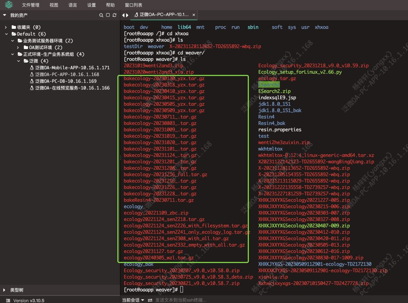Open the 文件管理 menu
The image size is (408, 303).
[31, 5]
